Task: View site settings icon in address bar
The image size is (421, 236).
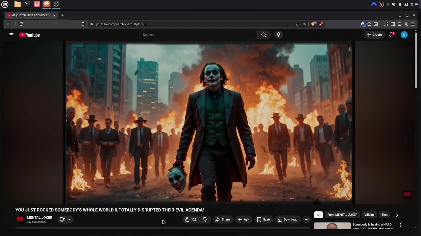Action: tap(91, 24)
